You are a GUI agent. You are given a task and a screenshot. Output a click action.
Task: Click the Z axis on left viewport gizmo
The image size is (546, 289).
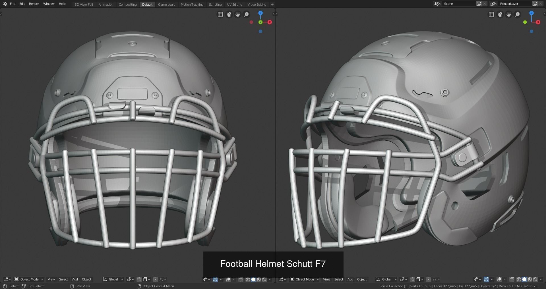click(260, 13)
